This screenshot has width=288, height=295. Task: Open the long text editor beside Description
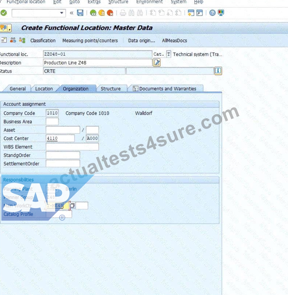pyautogui.click(x=157, y=63)
